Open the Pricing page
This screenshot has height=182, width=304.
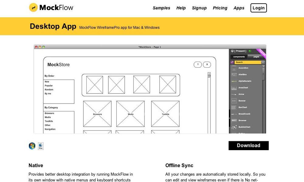coord(220,8)
